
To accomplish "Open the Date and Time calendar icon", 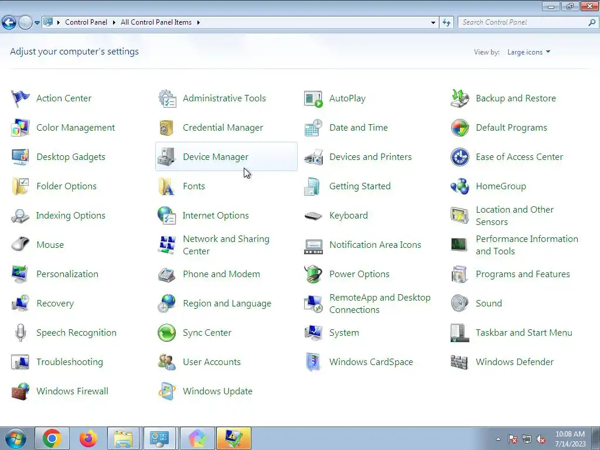I will pos(313,127).
